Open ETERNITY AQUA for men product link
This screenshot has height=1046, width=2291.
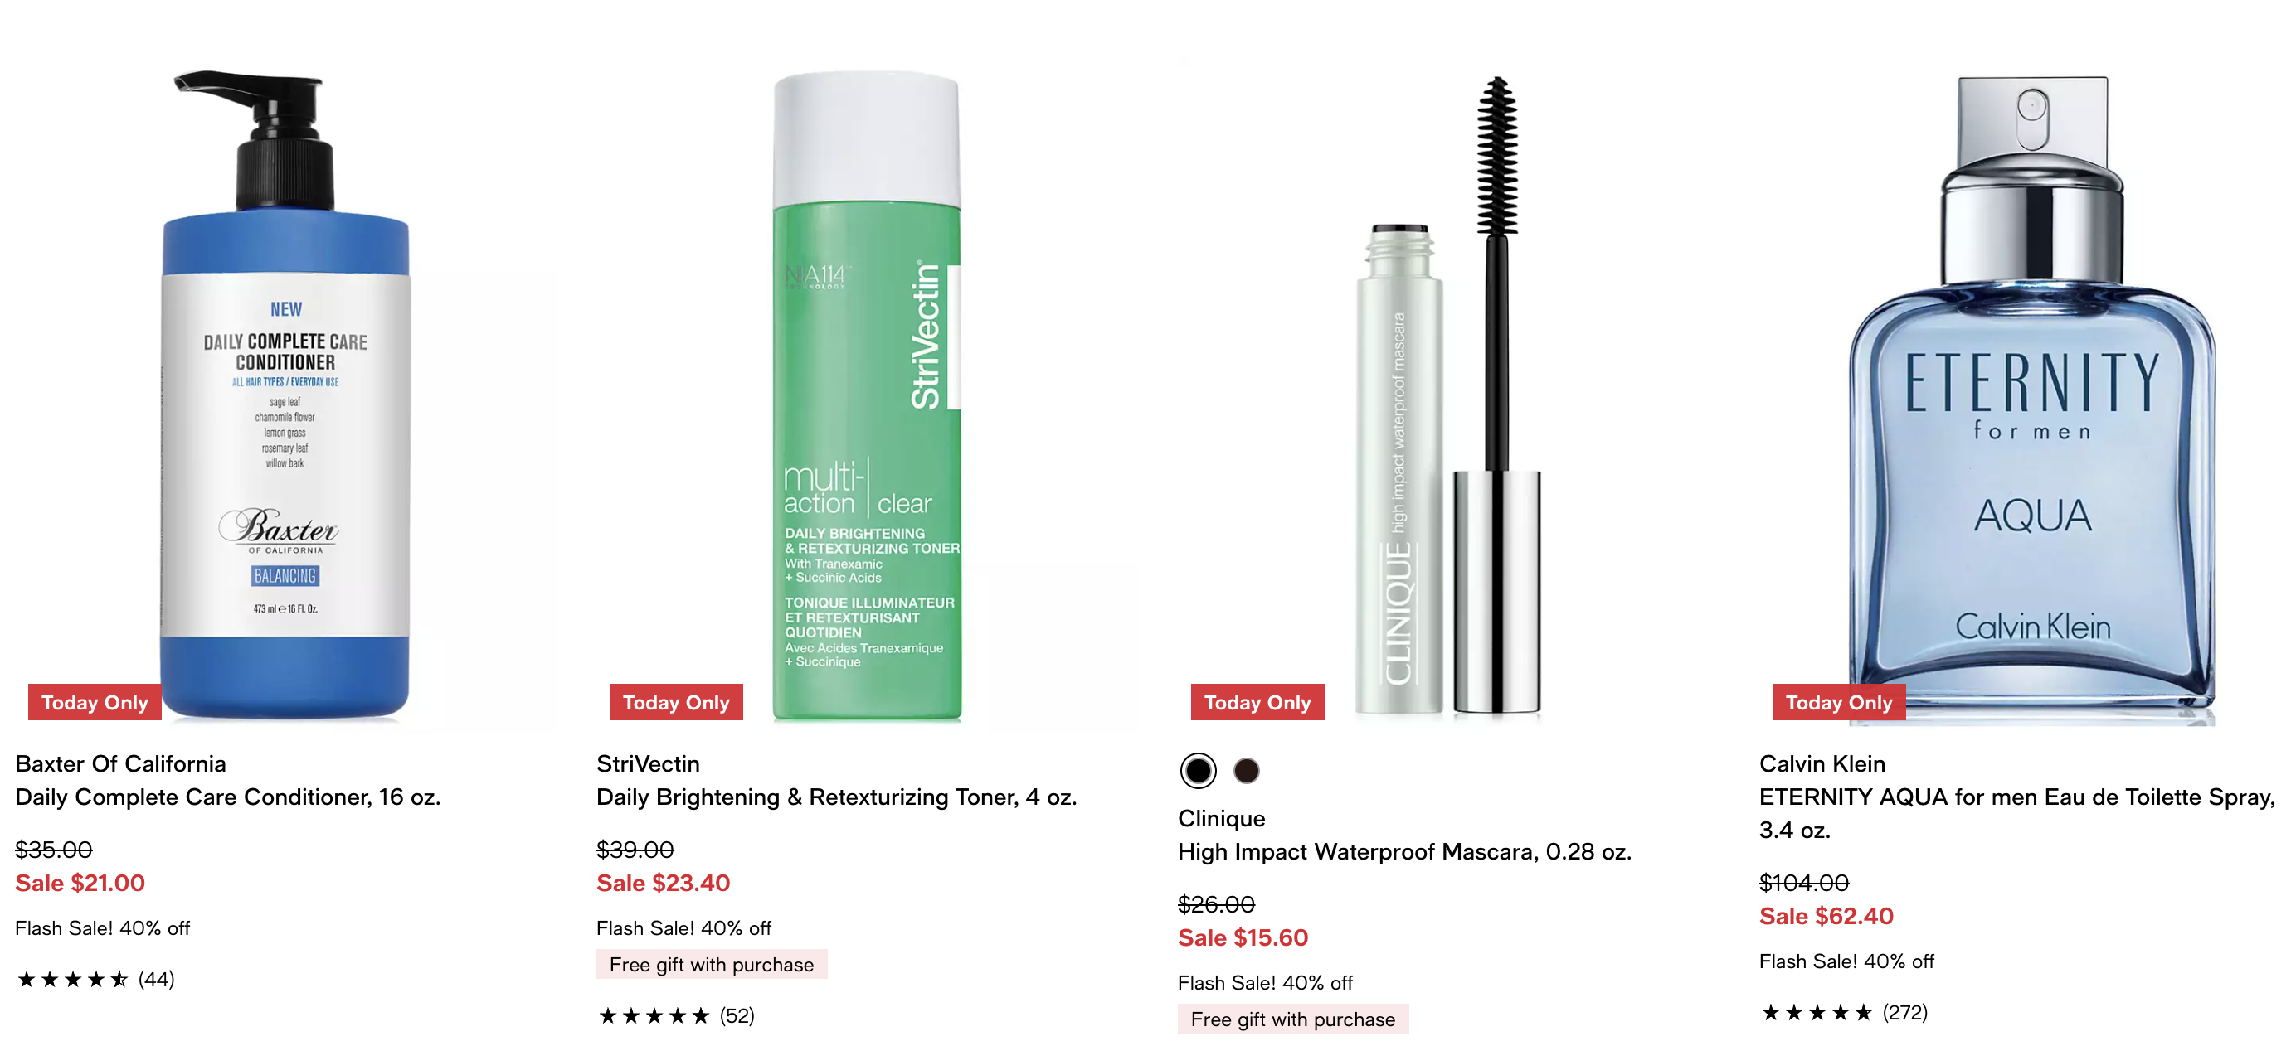pos(2017,813)
